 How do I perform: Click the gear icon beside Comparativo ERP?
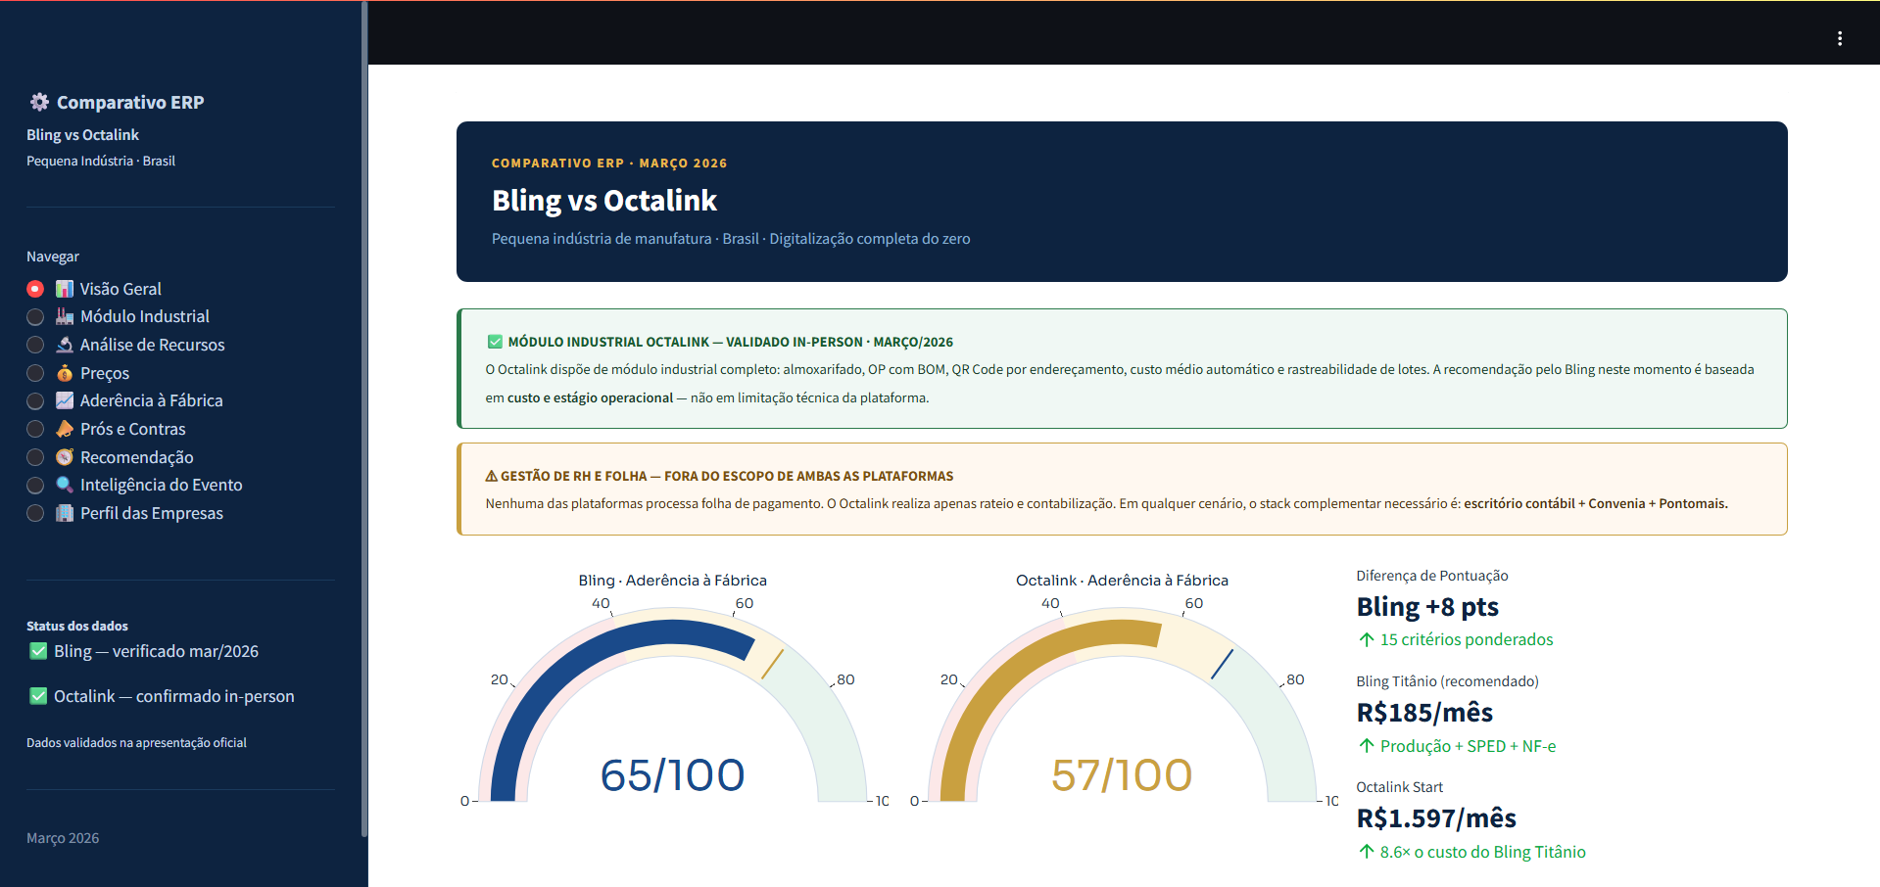[39, 102]
